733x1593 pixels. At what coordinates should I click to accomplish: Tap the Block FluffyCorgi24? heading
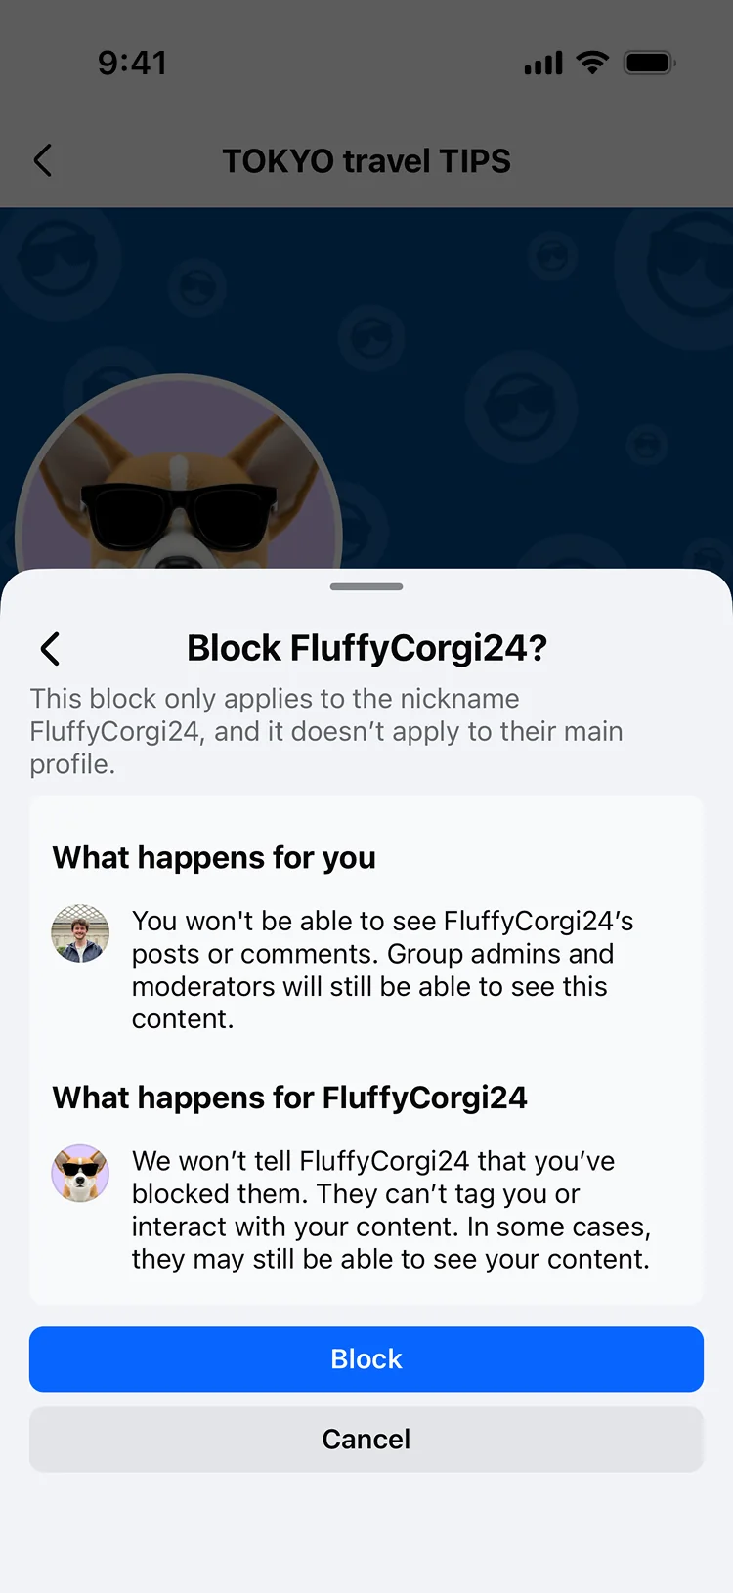366,648
